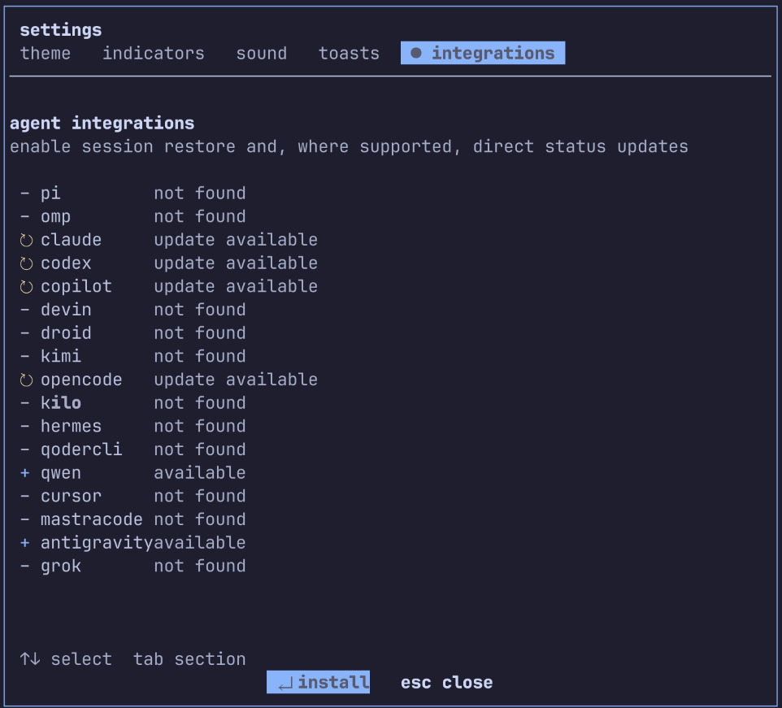Select the omp integration row
782x708 pixels.
[133, 216]
